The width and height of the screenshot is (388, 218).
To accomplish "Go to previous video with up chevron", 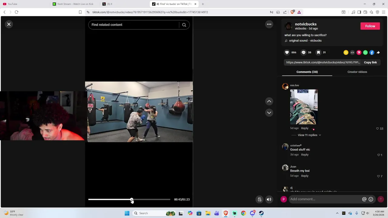I will 269,101.
